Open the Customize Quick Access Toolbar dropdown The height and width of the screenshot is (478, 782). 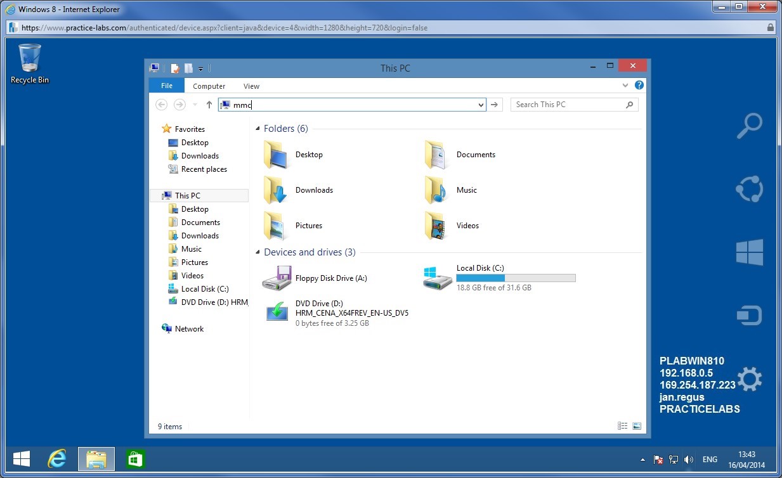tap(201, 68)
